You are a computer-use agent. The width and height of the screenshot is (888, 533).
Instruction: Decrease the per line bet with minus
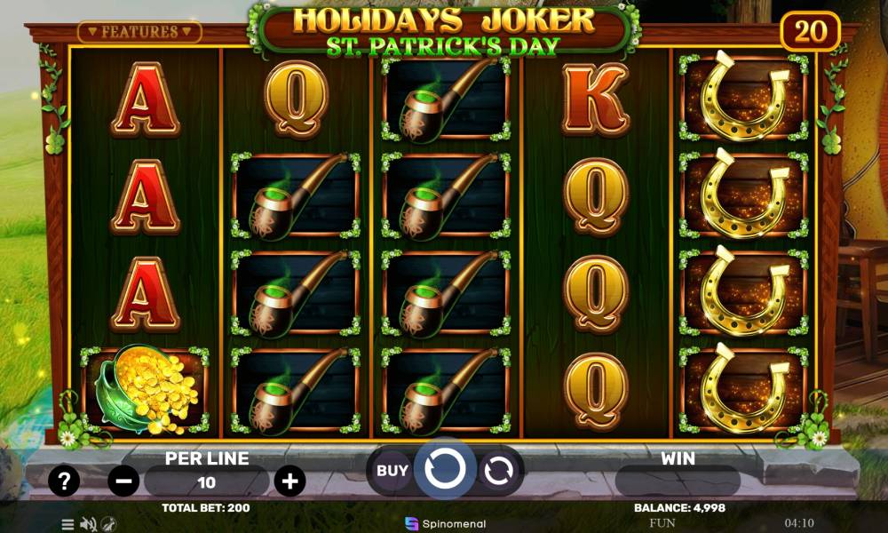click(123, 481)
